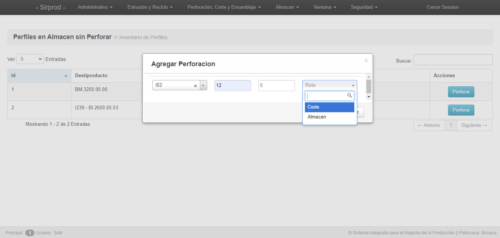500x238 pixels.
Task: Open the Seguridad menu
Action: pyautogui.click(x=364, y=7)
